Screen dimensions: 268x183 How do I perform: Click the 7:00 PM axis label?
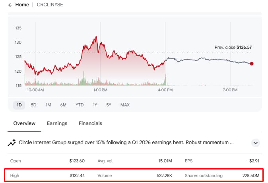[x=230, y=90]
